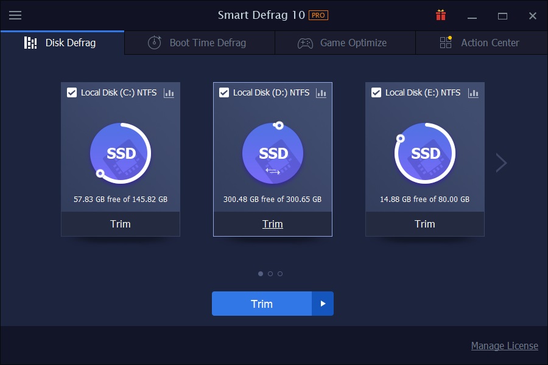Uncheck Local Disk (D:) NTFS checkbox
The width and height of the screenshot is (548, 365).
[224, 92]
